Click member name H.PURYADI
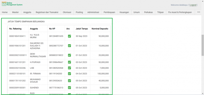This screenshot has width=204, height=95. click(35, 62)
